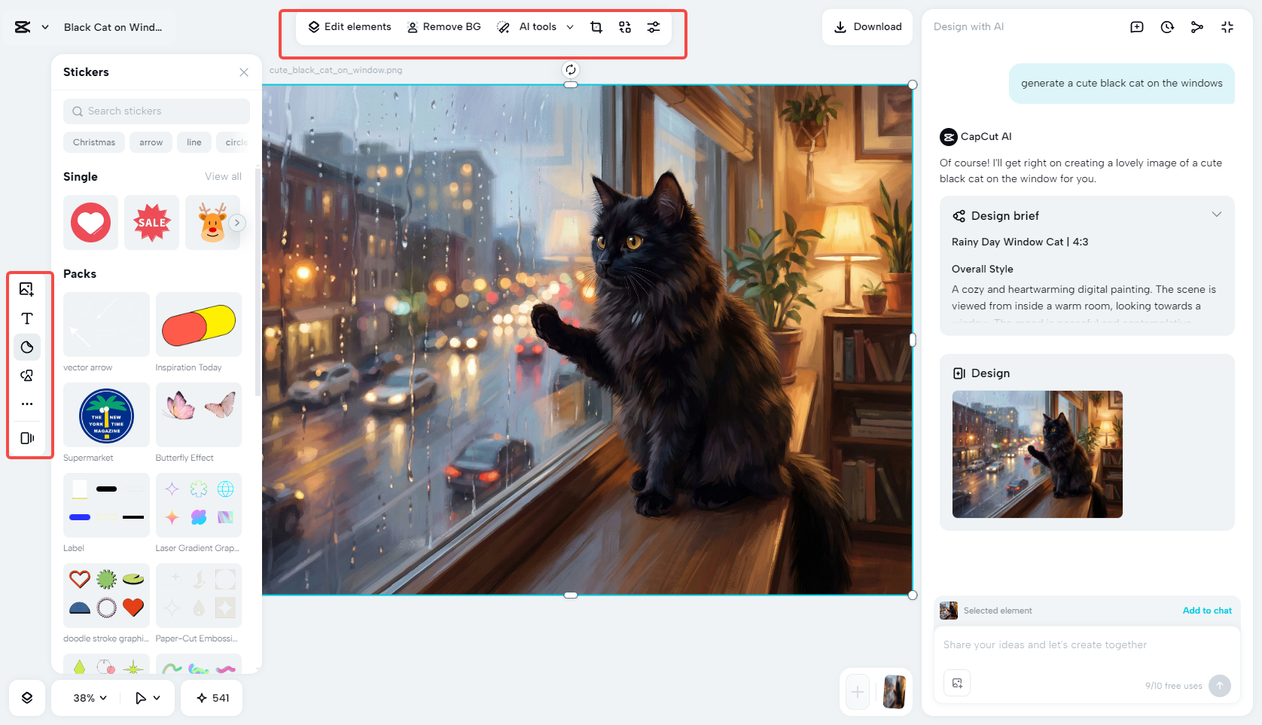Focus the share your ideas chat input
Screen dimensions: 1262x725
(x=1087, y=646)
